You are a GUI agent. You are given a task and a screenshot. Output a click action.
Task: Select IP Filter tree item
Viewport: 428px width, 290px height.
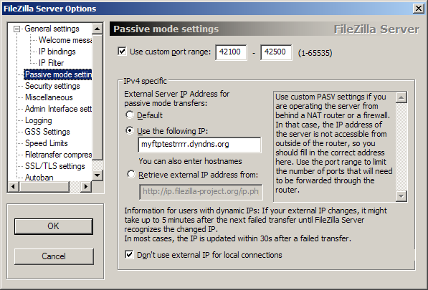tap(51, 63)
